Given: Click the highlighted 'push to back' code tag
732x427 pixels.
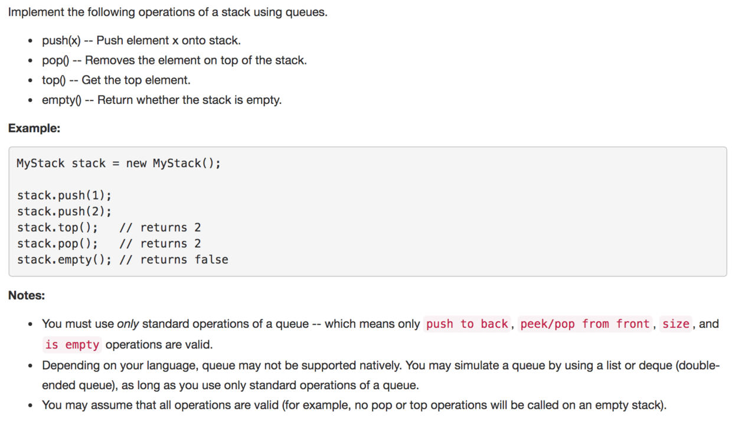Looking at the screenshot, I should [466, 324].
